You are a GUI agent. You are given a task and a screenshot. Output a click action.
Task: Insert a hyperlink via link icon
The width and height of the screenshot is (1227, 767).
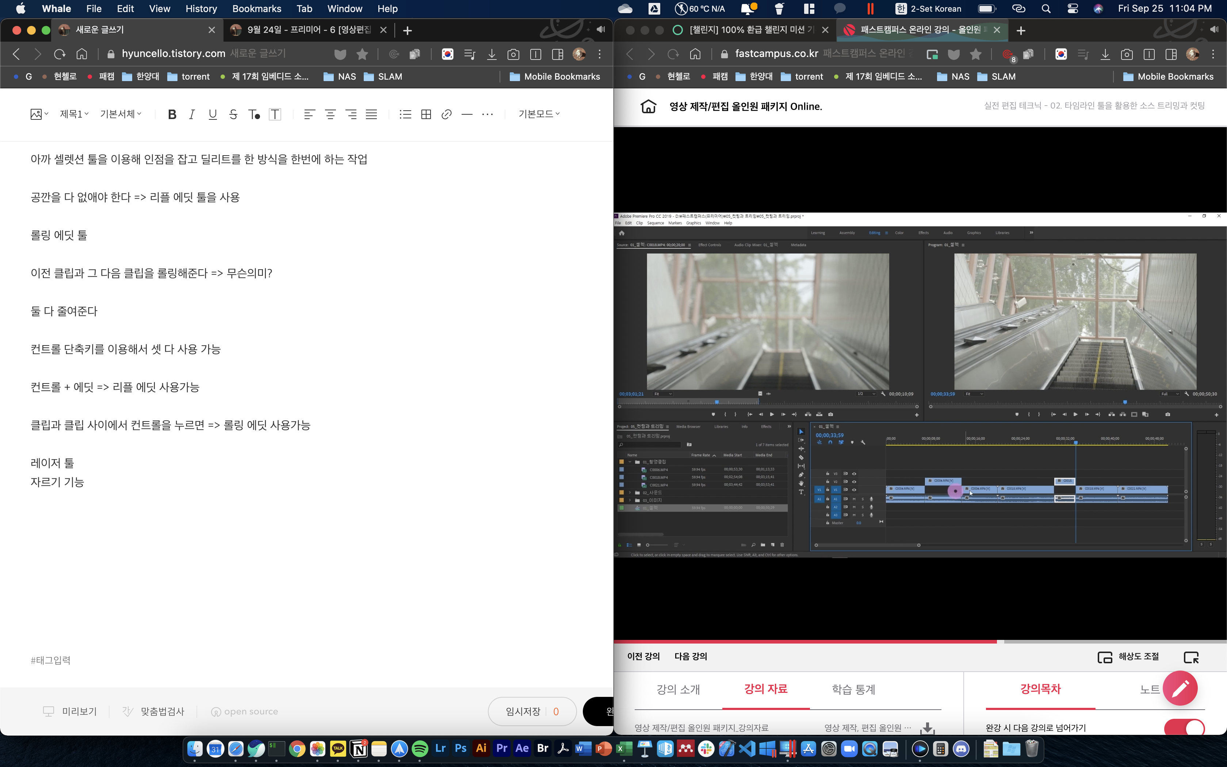coord(446,114)
